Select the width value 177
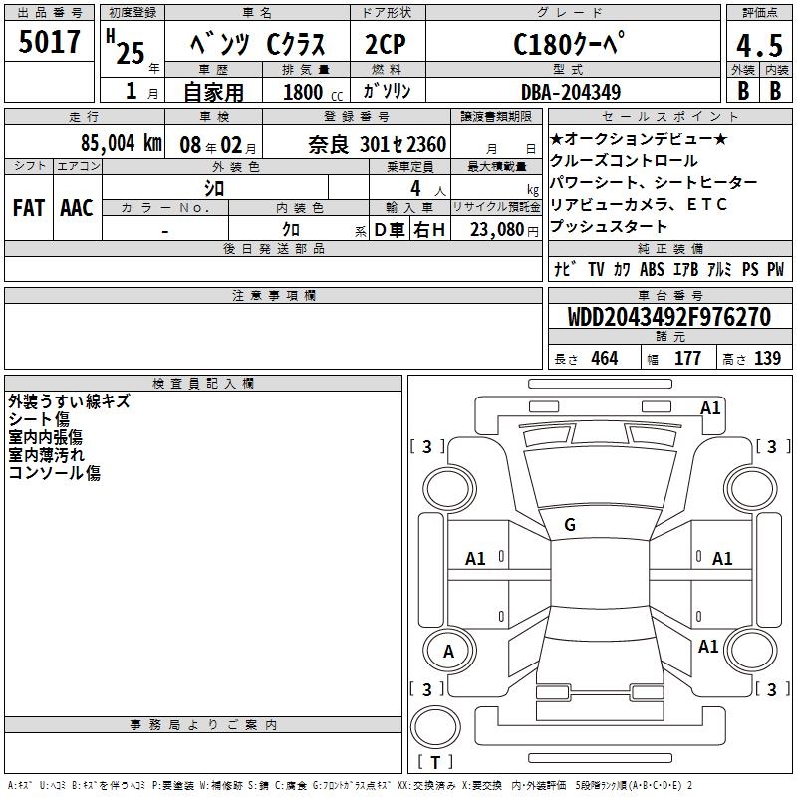 click(x=687, y=358)
